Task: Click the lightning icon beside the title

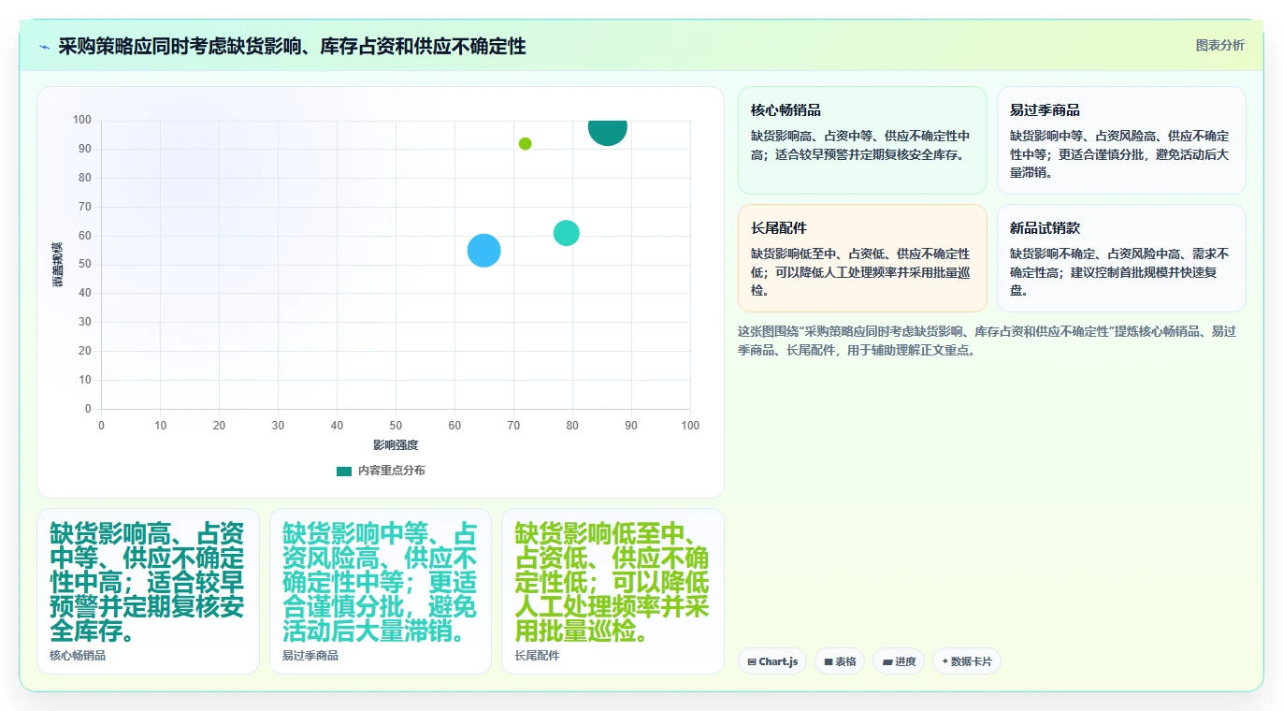Action: pos(44,46)
